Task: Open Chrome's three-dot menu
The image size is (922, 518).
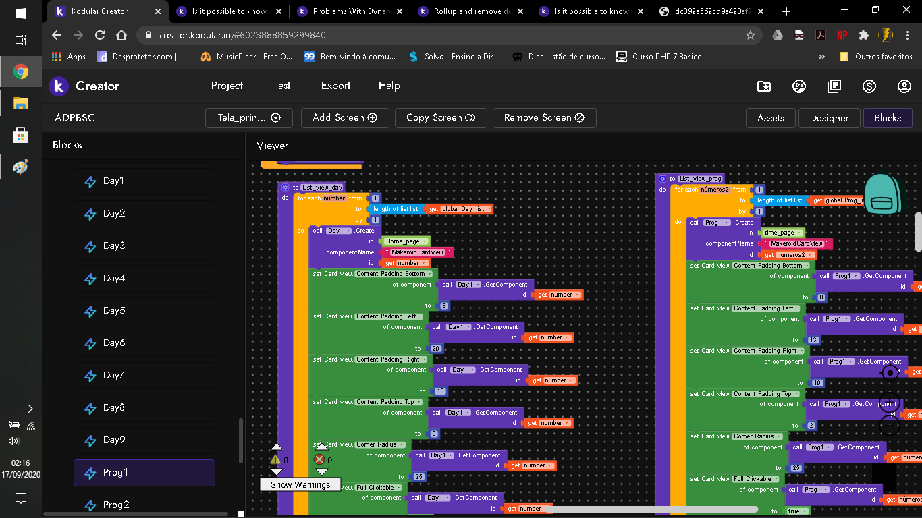Action: tap(908, 35)
